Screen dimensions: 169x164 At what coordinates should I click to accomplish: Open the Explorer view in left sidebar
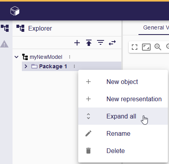click(x=5, y=28)
